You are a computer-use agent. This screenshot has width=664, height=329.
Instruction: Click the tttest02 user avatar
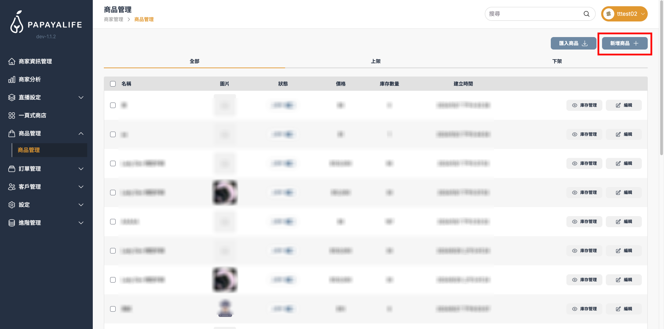click(609, 14)
